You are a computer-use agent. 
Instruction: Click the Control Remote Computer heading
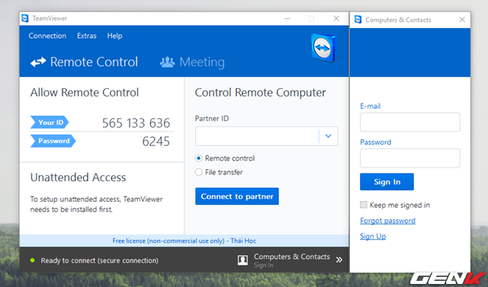pos(260,93)
